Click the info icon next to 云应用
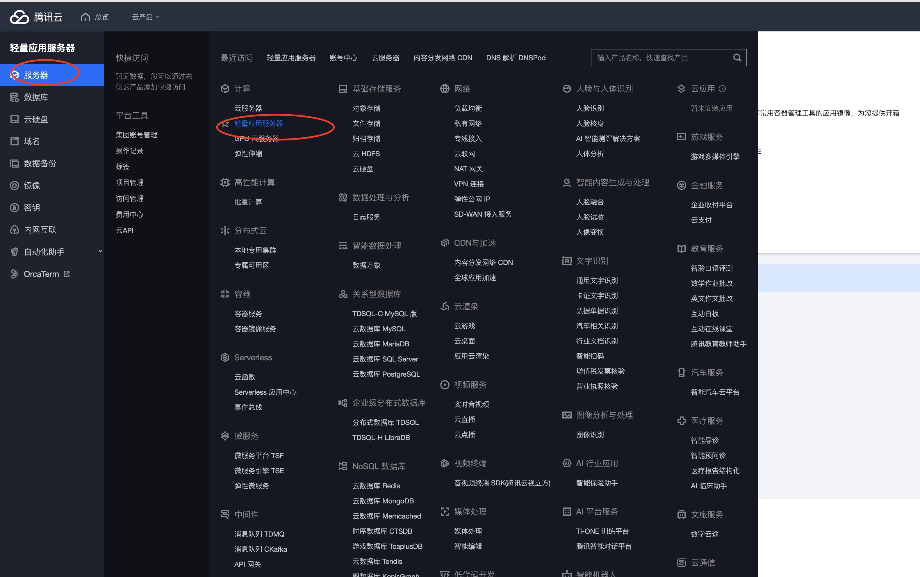920x577 pixels. pos(723,88)
